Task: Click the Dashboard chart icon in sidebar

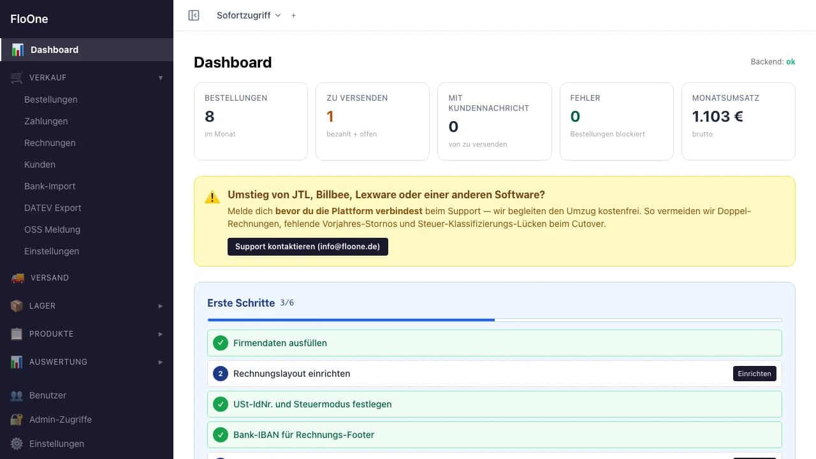Action: point(18,50)
